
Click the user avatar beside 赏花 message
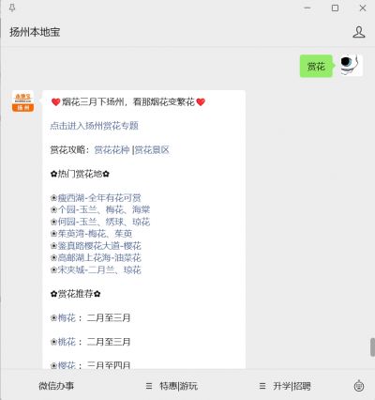(x=352, y=66)
